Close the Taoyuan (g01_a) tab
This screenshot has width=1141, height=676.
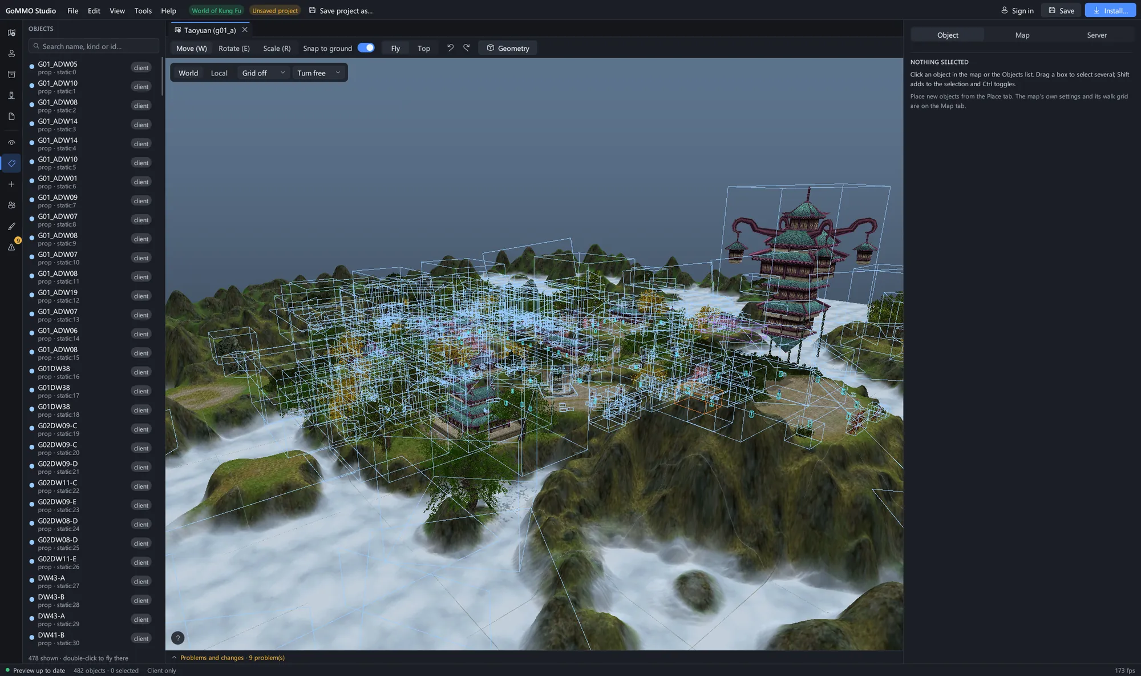pos(245,30)
